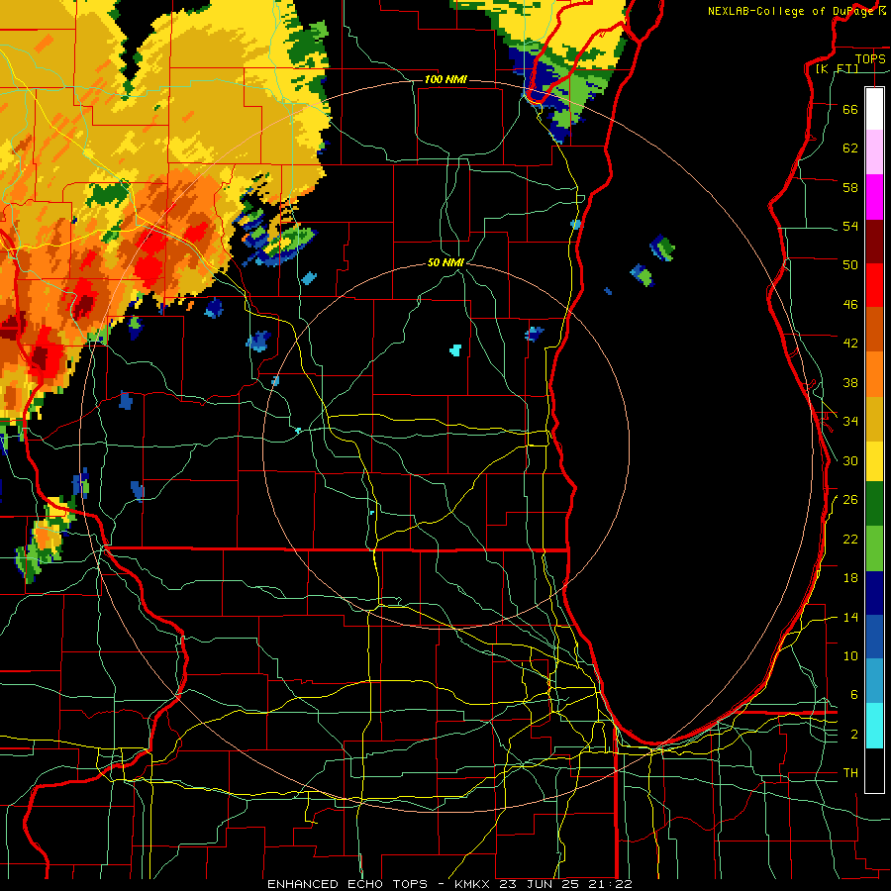Select the 34 legend label
Image resolution: width=891 pixels, height=891 pixels.
pos(850,422)
